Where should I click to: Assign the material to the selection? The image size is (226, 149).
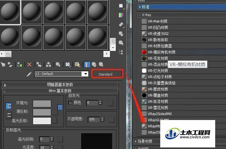(x=19, y=64)
